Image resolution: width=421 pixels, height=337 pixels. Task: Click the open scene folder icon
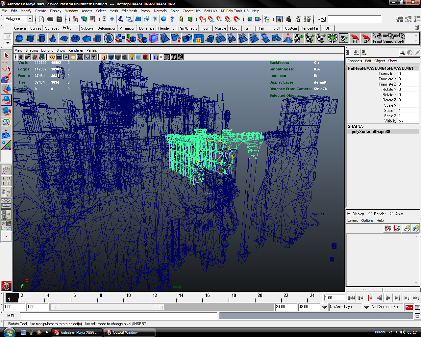(50, 19)
